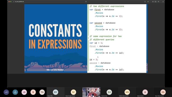Click the pencil icon beside the file name

[14, 2]
